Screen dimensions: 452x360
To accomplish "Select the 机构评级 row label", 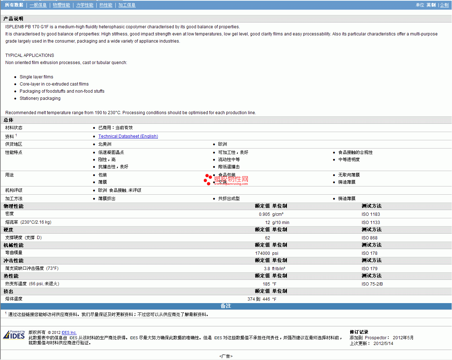I will [x=14, y=190].
